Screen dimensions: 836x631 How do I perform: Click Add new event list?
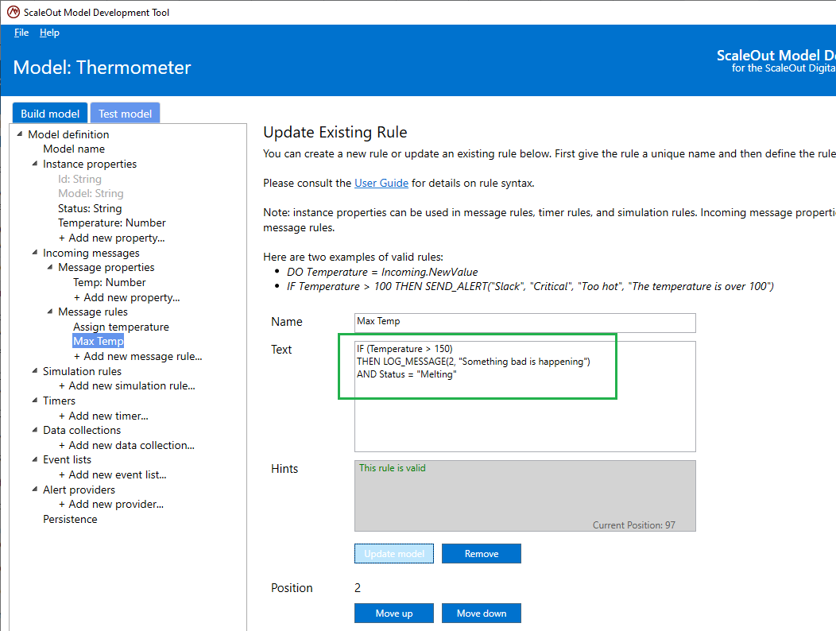click(112, 474)
